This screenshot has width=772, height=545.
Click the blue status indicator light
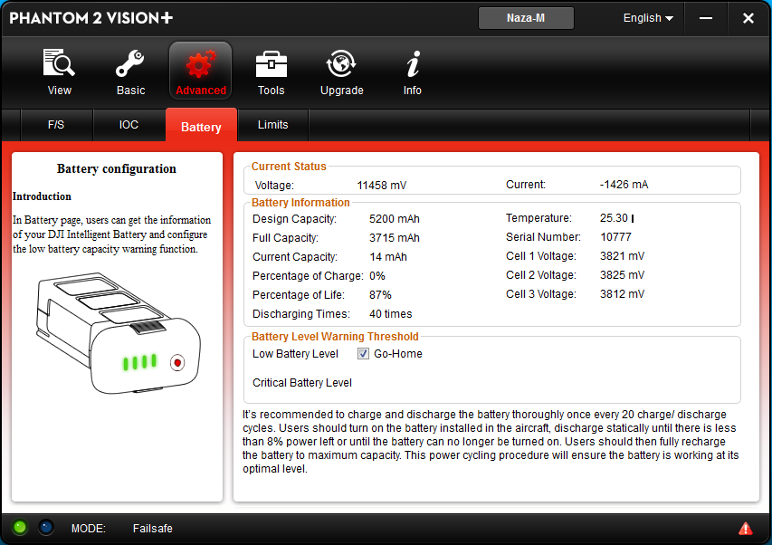46,527
